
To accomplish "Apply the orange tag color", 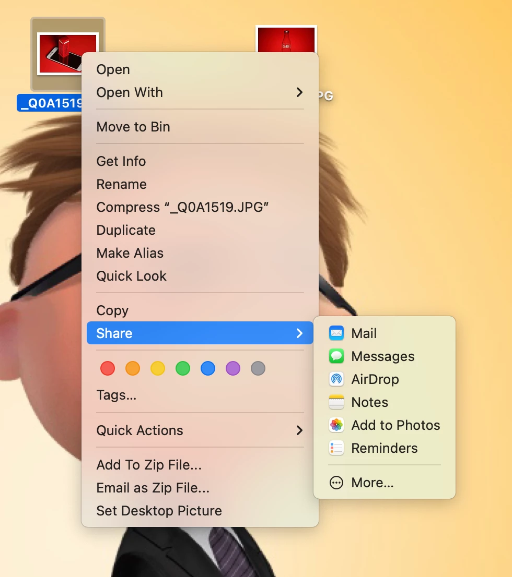I will (x=133, y=368).
